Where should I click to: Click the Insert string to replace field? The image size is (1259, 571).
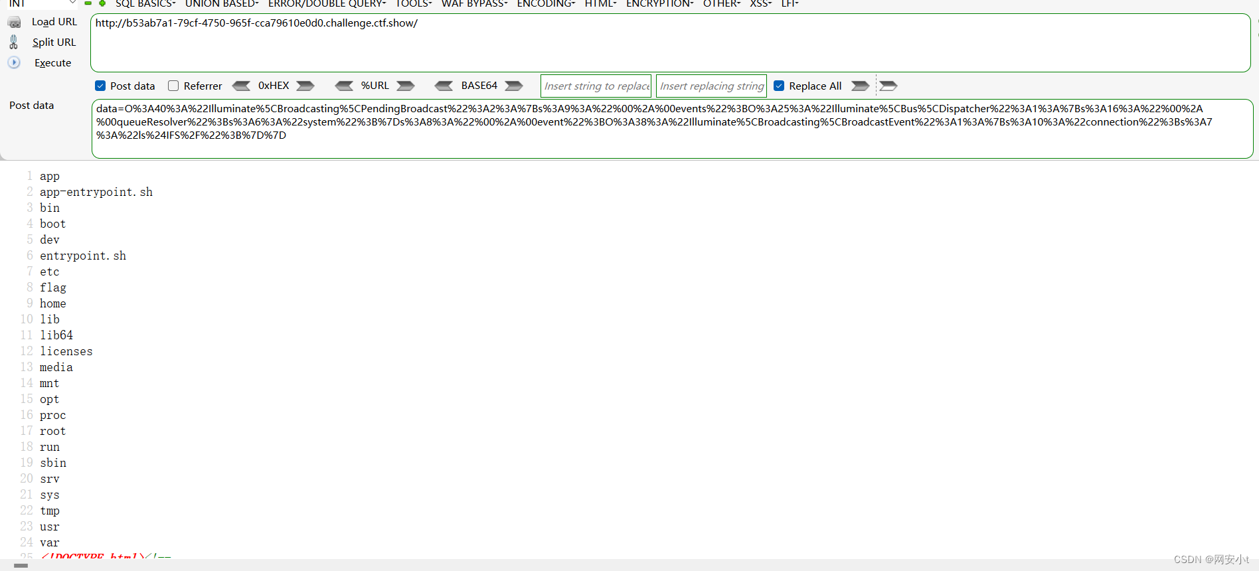coord(596,86)
